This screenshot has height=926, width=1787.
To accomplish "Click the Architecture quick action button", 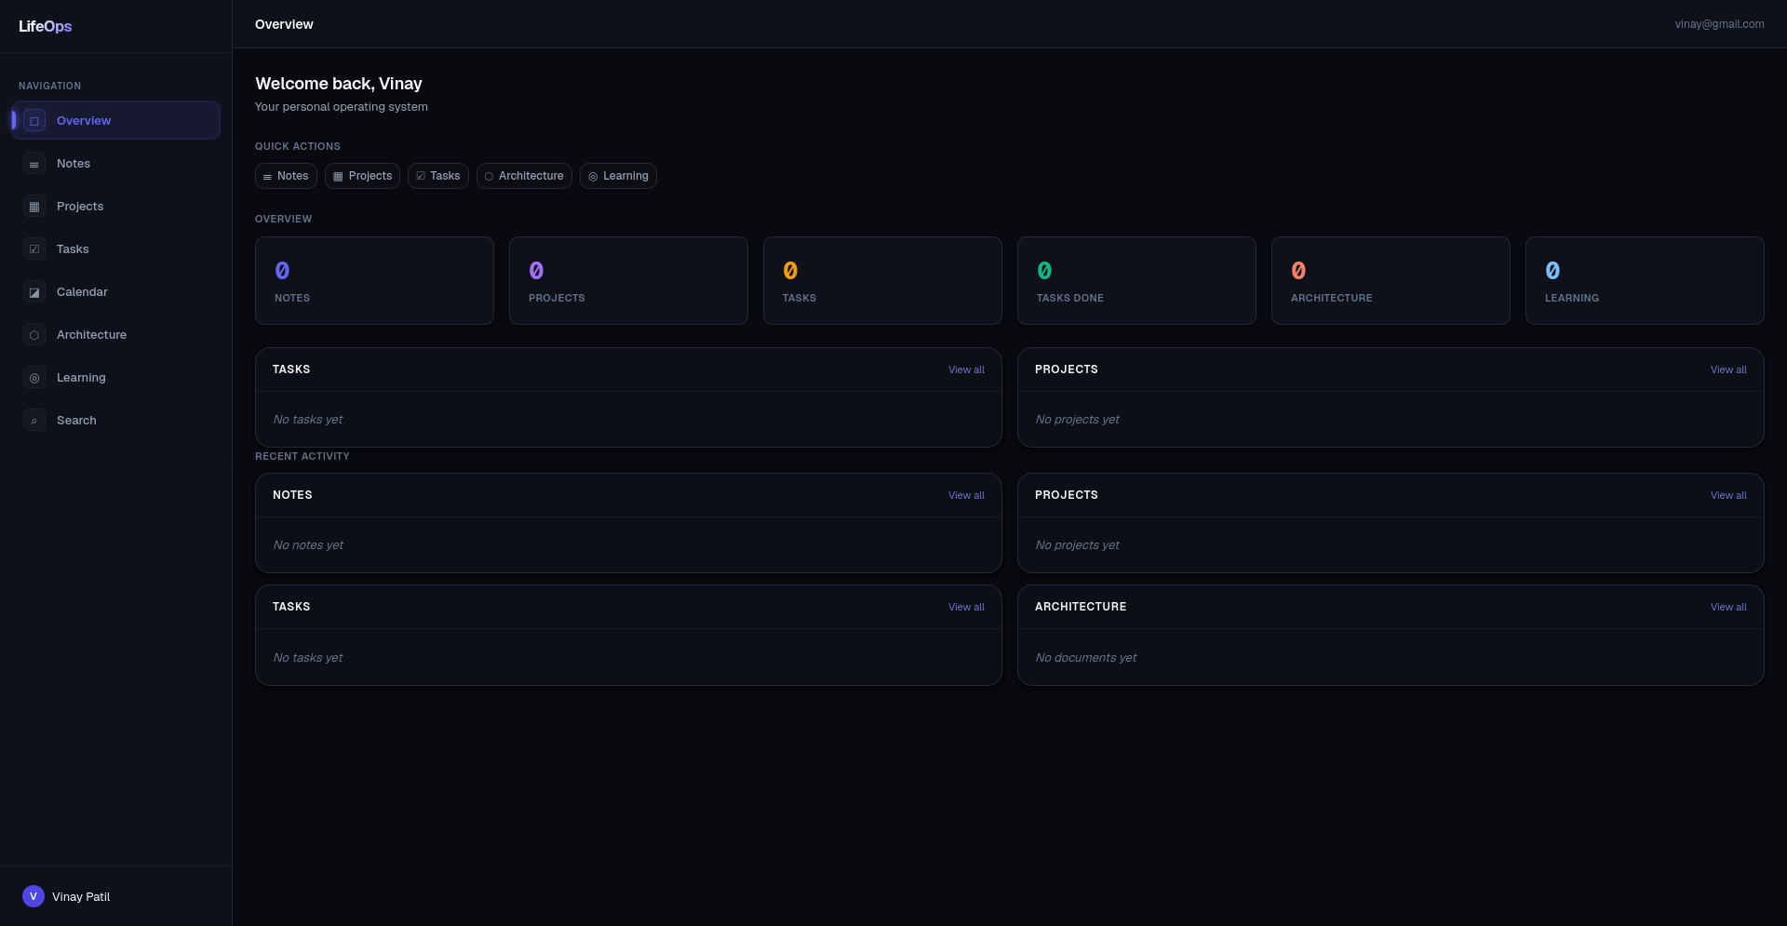I will tap(524, 176).
